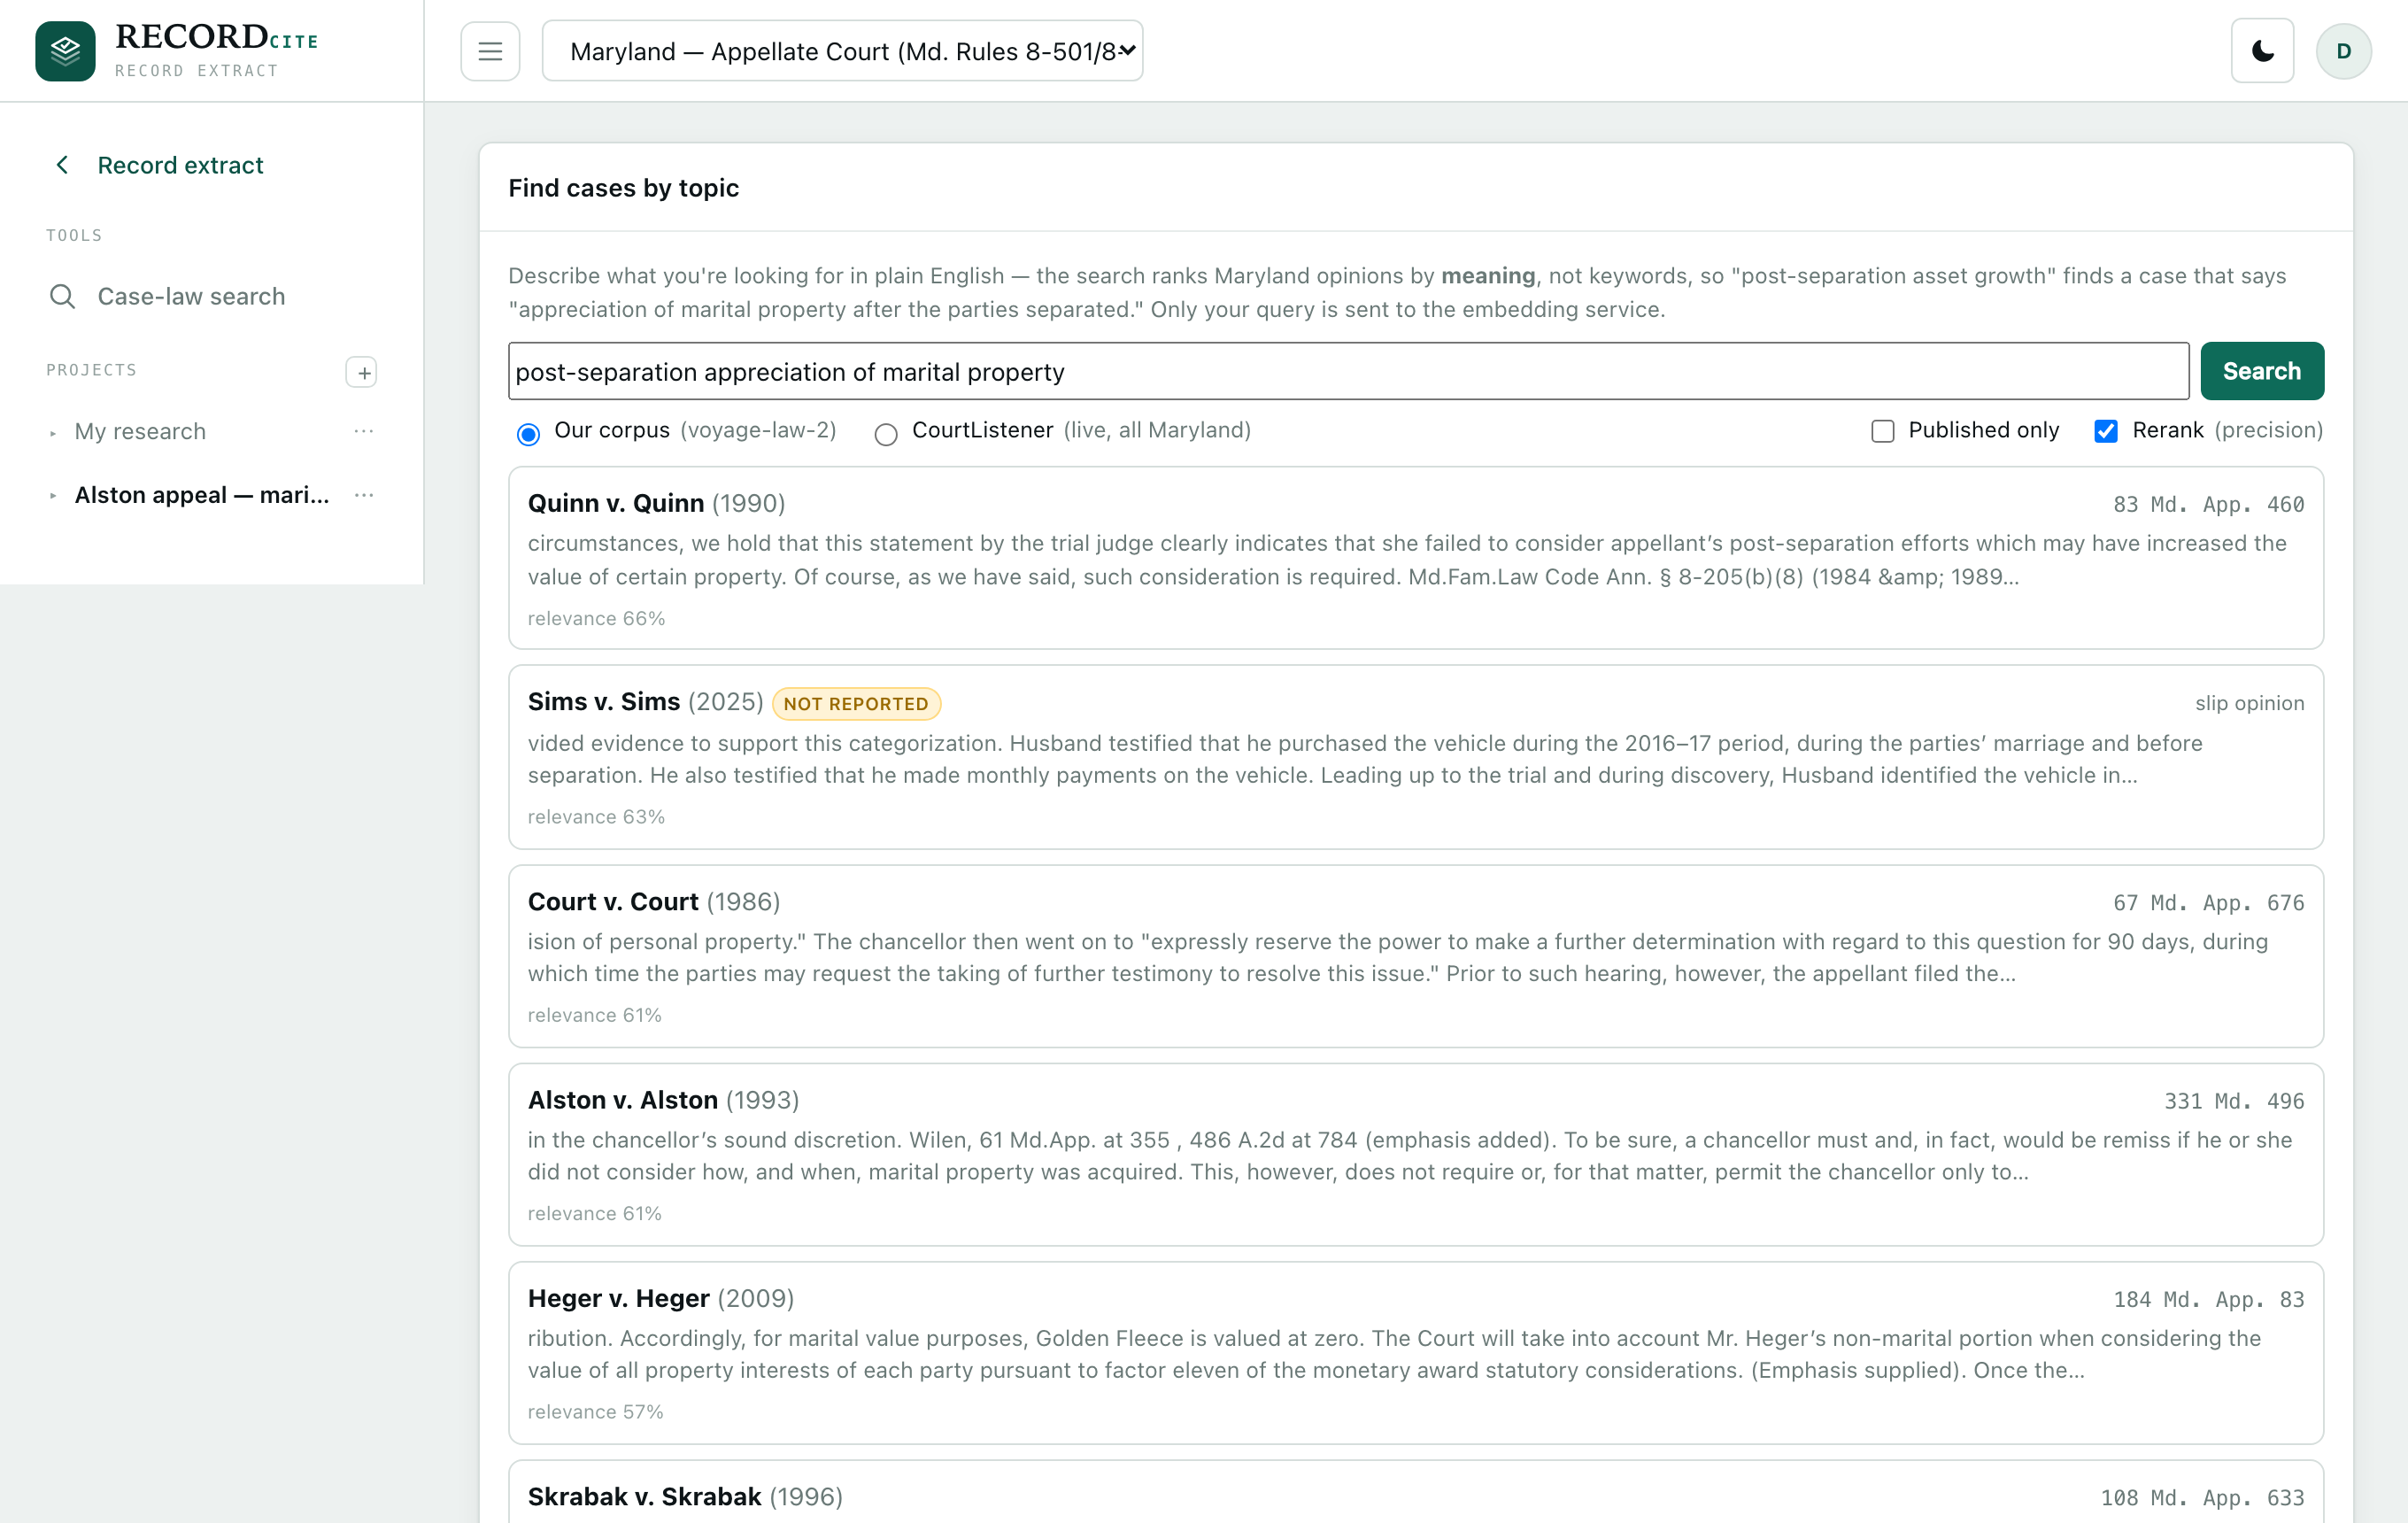Image resolution: width=2408 pixels, height=1523 pixels.
Task: Toggle the hamburger sidebar menu button
Action: click(490, 51)
